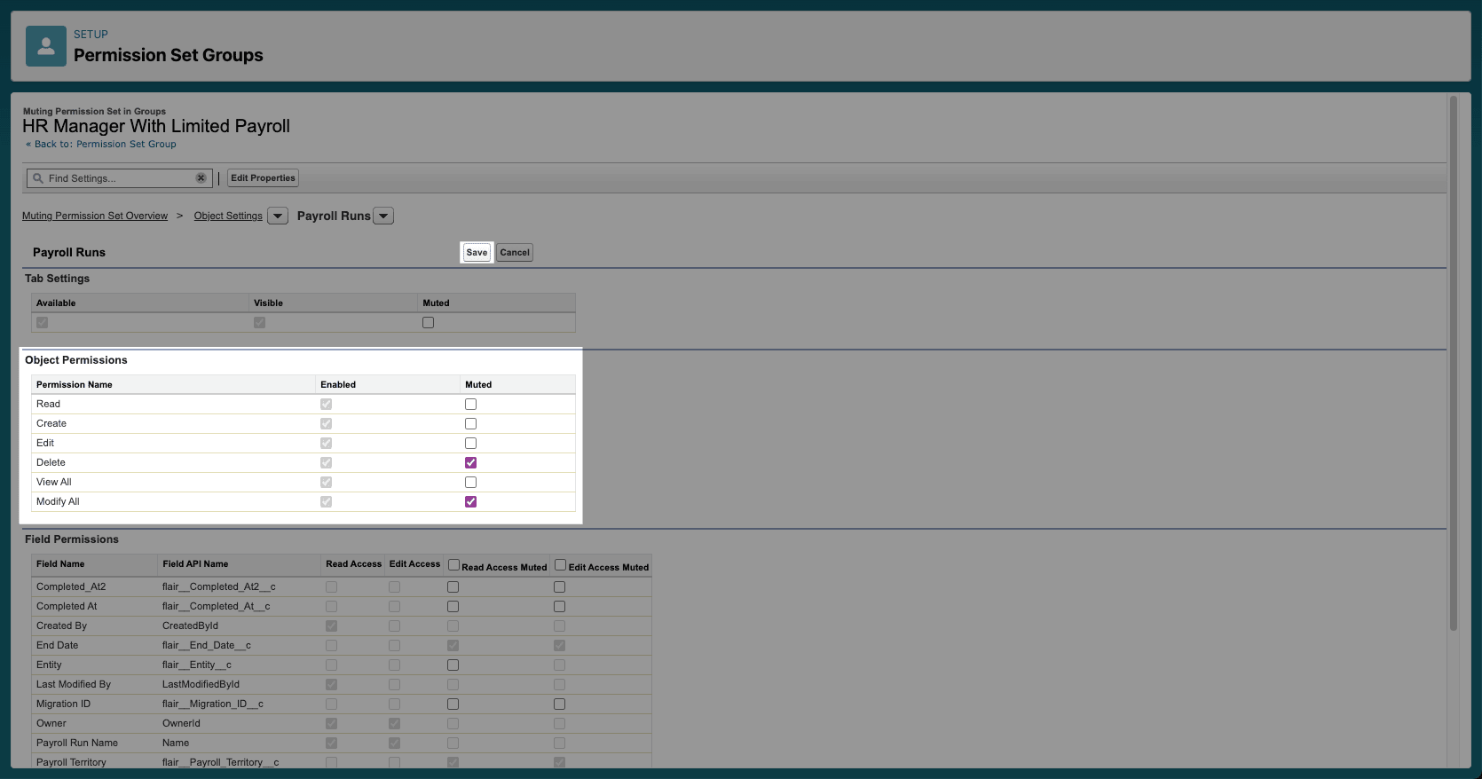Mute edit access for Completed At field
Image resolution: width=1482 pixels, height=779 pixels.
coord(559,607)
